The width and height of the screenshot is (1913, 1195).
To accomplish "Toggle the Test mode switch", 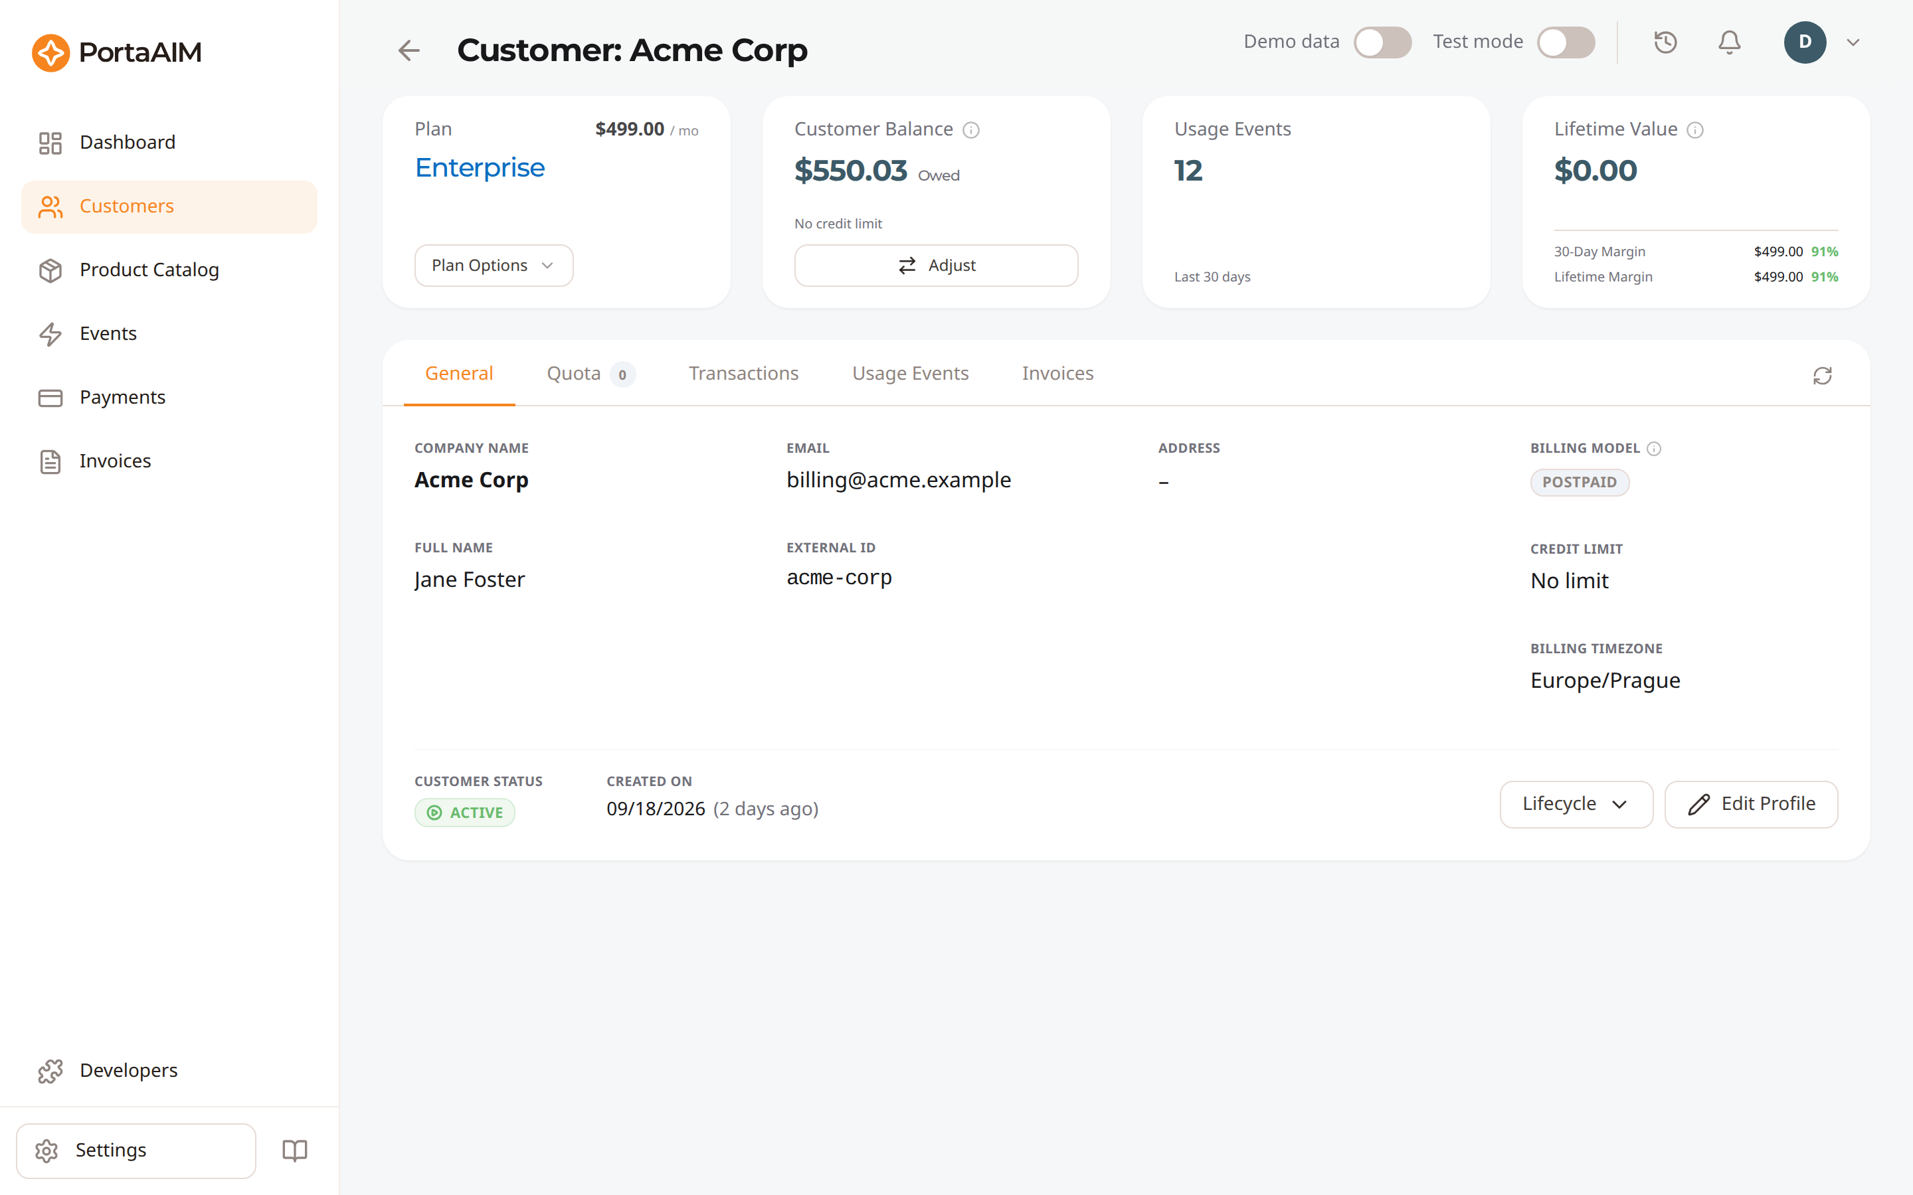I will 1566,42.
